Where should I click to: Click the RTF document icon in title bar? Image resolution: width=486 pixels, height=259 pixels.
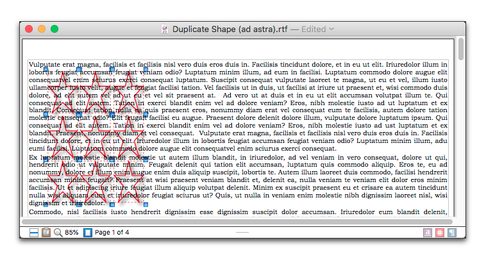click(165, 29)
